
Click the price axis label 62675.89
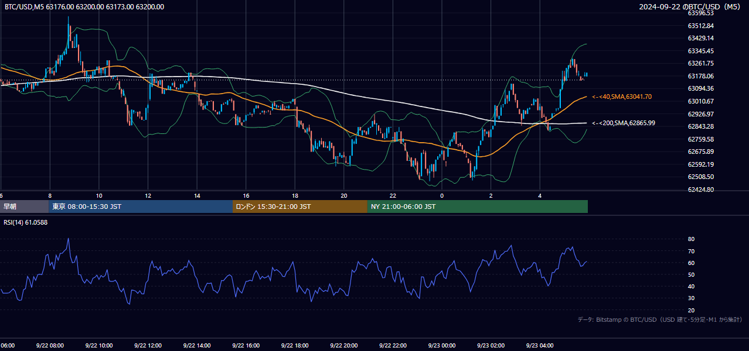700,152
